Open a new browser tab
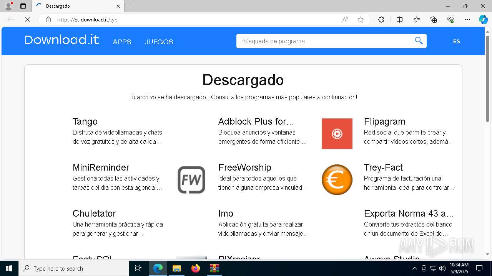This screenshot has width=492, height=276. click(x=131, y=6)
